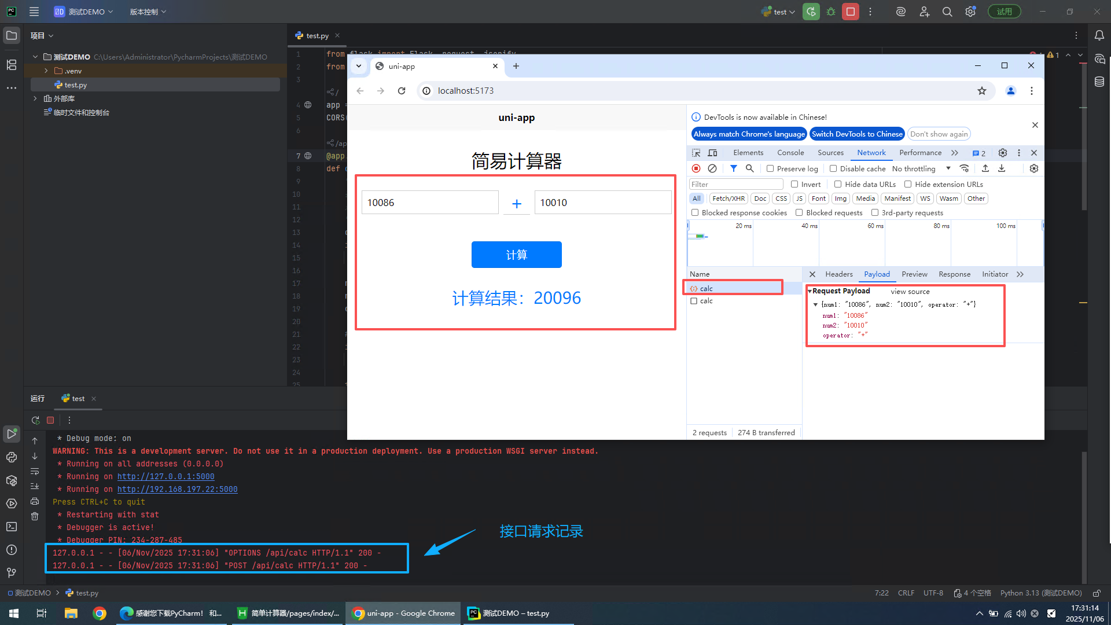This screenshot has height=625, width=1111.
Task: Switch to the Console DevTools tab
Action: coord(790,153)
